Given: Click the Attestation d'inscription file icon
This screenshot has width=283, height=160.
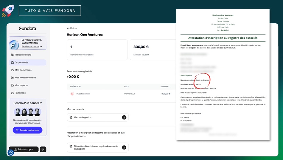Looking at the screenshot, I should 71,146.
